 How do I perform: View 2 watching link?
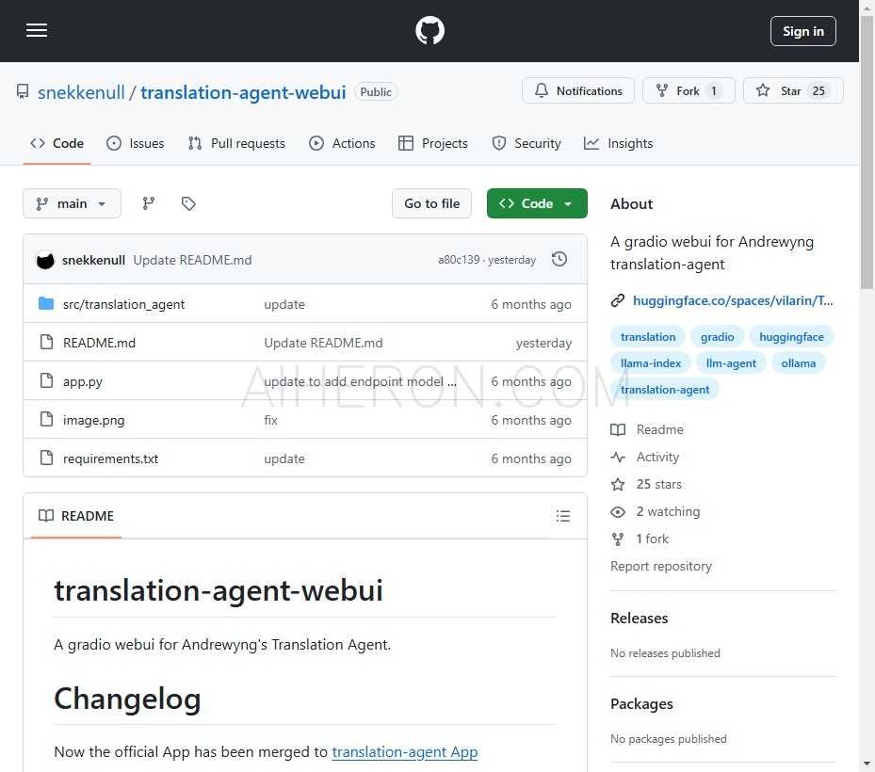[656, 511]
